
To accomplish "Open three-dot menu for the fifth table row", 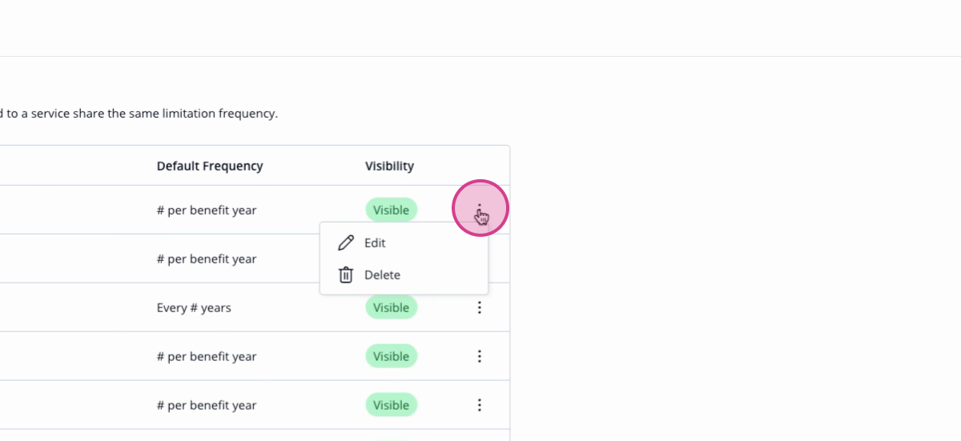I will pos(479,405).
